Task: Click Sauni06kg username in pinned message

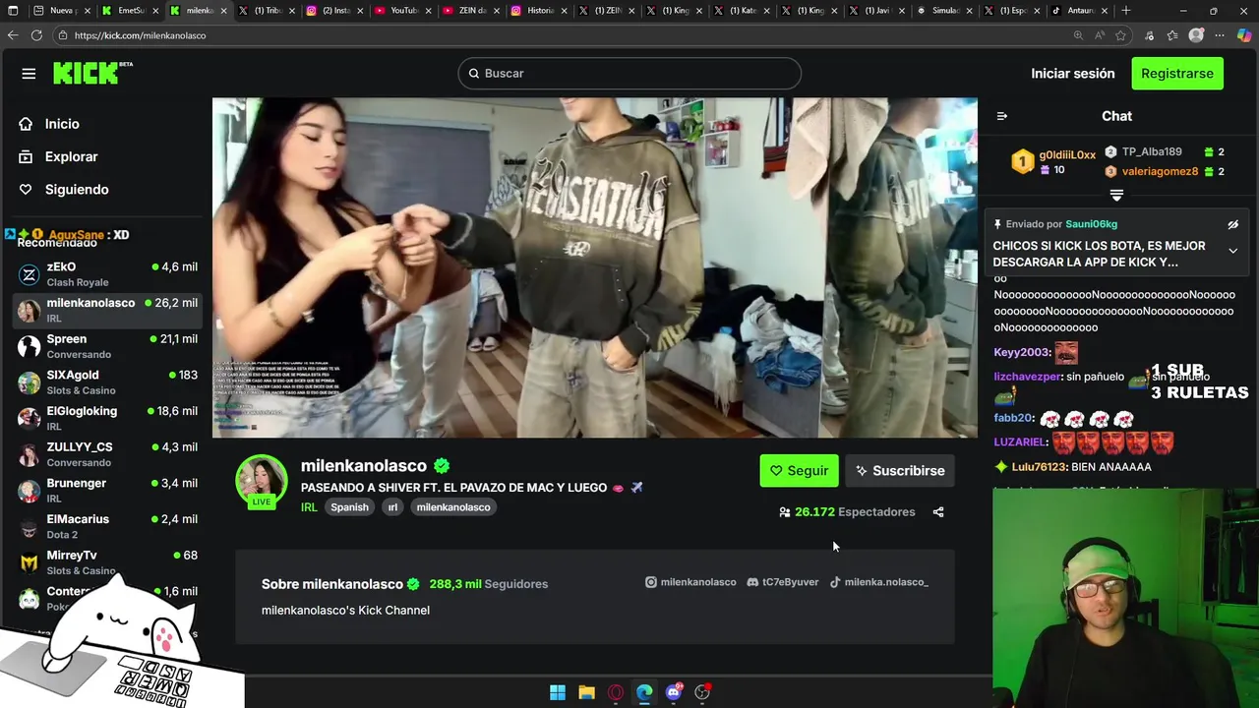Action: click(x=1091, y=224)
